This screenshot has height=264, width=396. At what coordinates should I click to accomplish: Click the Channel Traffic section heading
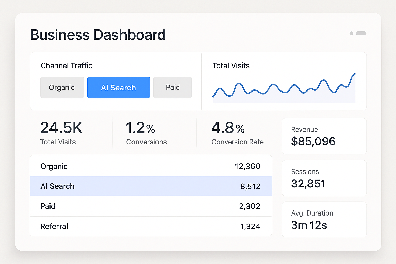66,65
